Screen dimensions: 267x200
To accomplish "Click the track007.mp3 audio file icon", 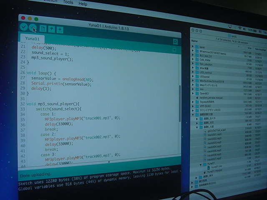I will [x=205, y=160].
